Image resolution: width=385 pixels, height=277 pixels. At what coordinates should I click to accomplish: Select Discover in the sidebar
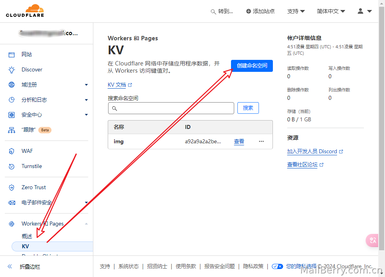[x=32, y=70]
